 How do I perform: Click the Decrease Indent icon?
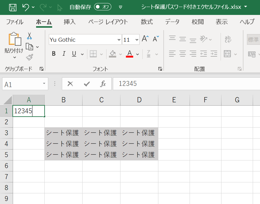204,54
